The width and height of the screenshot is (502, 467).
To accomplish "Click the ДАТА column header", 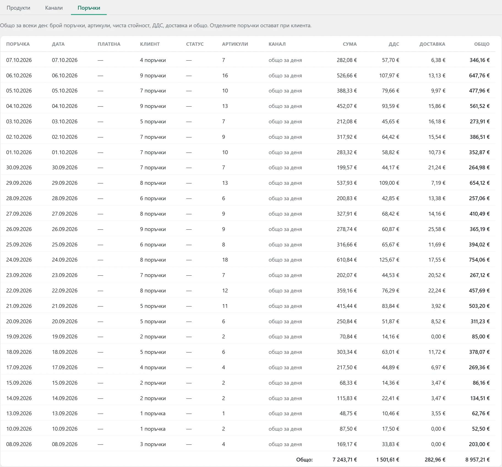I will pos(58,44).
